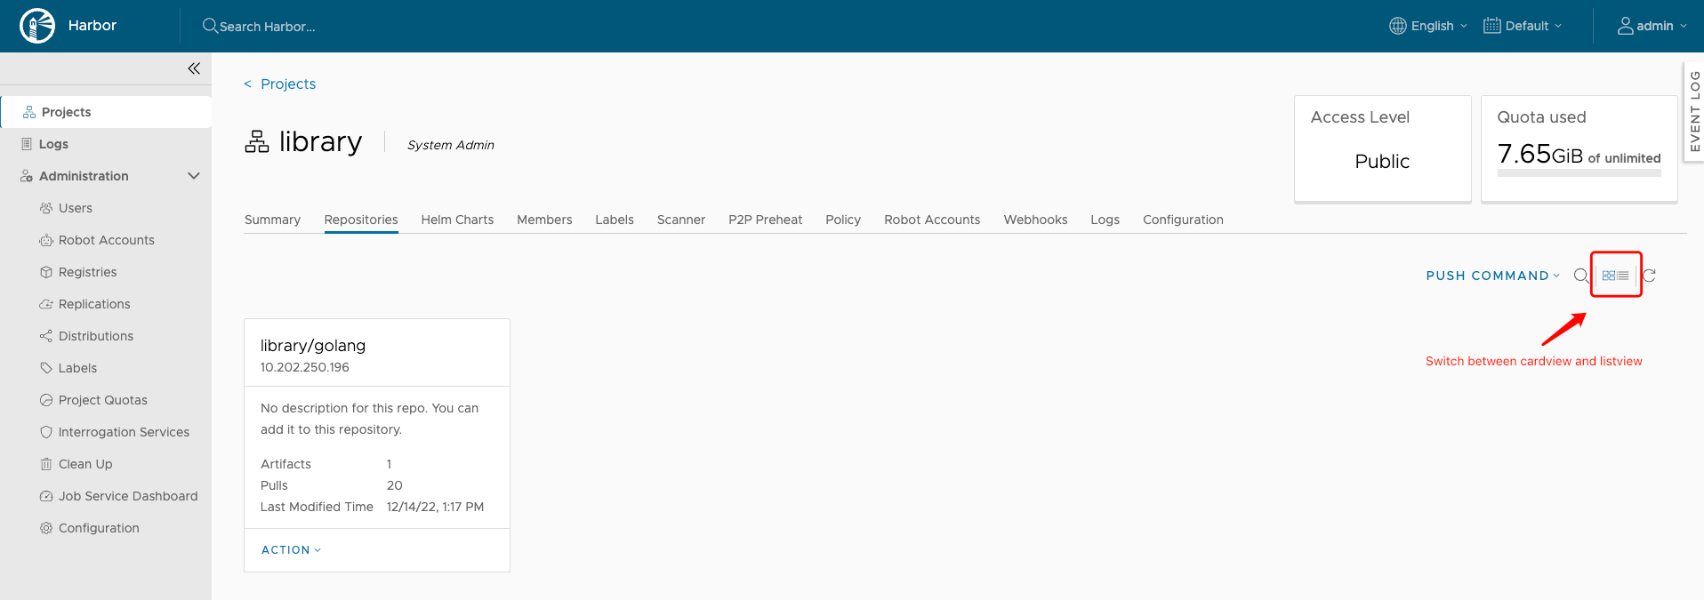Viewport: 1704px width, 600px height.
Task: Open the Summary tab
Action: [x=272, y=220]
